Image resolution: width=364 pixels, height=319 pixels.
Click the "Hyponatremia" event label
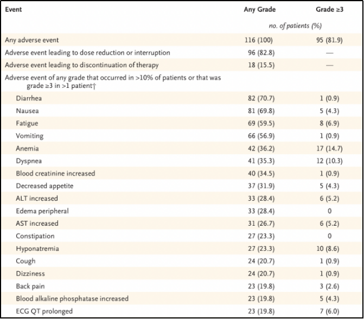coord(37,249)
